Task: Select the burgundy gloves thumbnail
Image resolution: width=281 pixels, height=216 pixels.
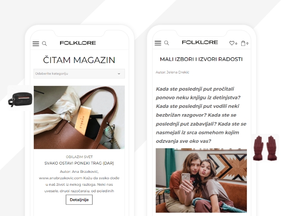Action: pyautogui.click(x=265, y=148)
